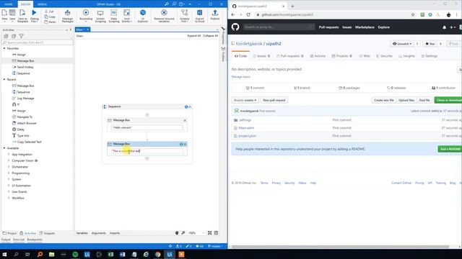Switch to the DEBUG ribbon tab
The image size is (462, 259).
click(42, 4)
